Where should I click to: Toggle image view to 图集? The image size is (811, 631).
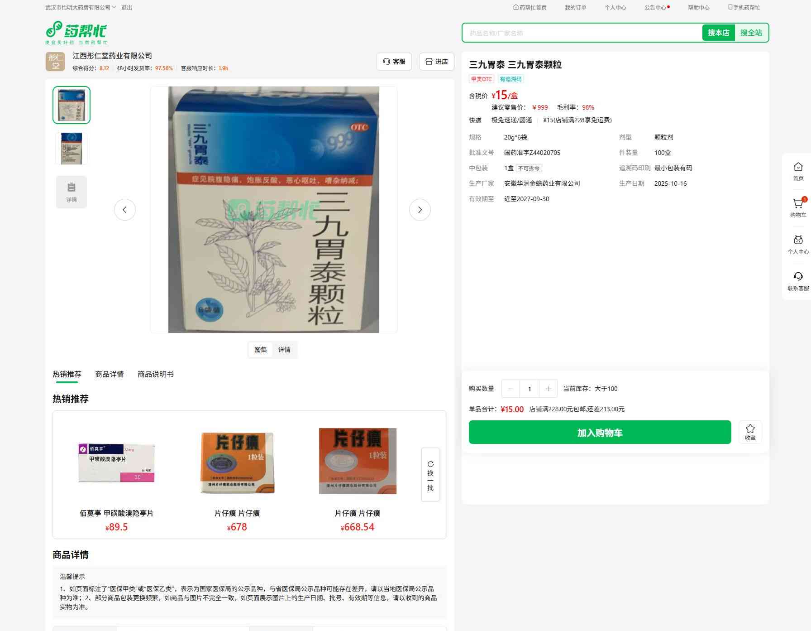point(261,350)
